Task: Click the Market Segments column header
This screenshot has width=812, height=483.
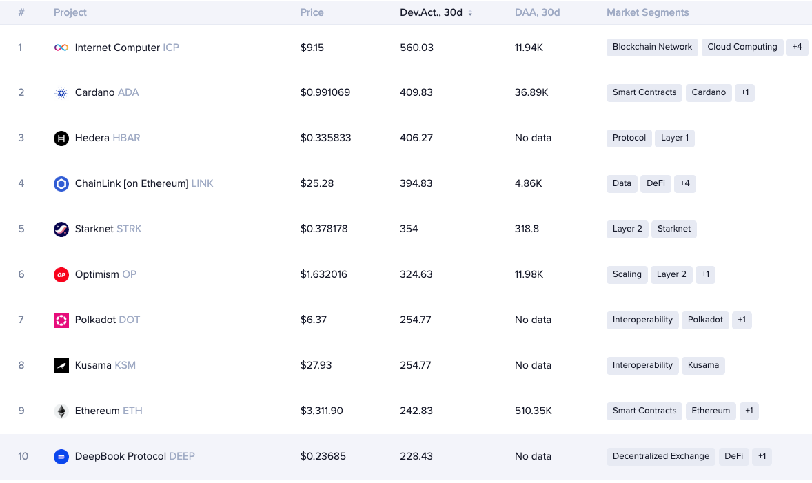Action: click(x=647, y=12)
